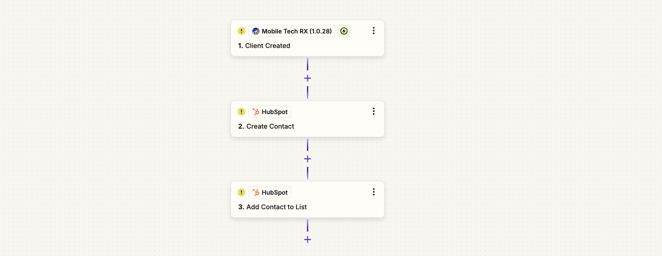Click the HubSpot logo in step 2
662x256 pixels.
point(256,111)
